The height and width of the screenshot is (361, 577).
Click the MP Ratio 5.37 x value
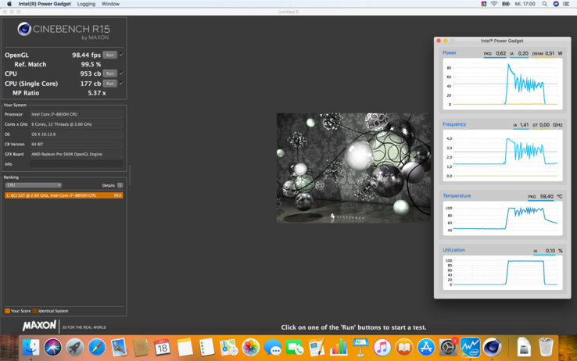tap(97, 93)
